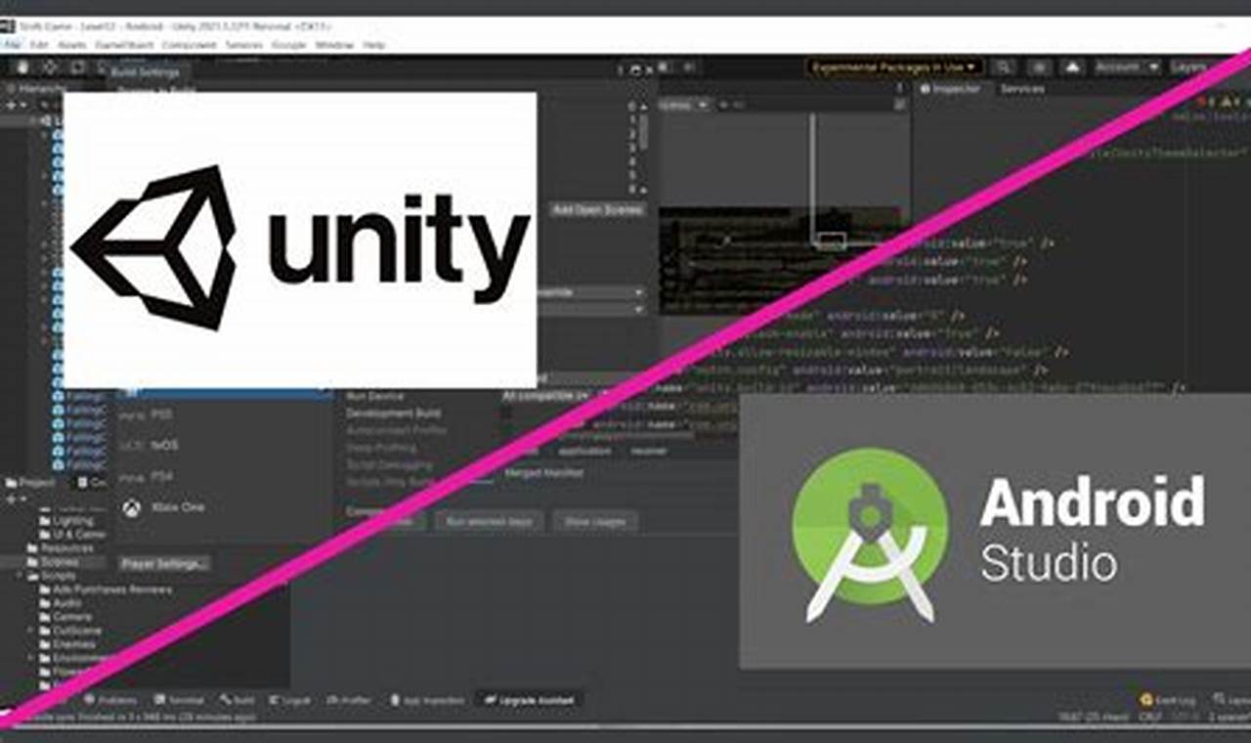
Task: Select the Audio folder
Action: pos(60,603)
